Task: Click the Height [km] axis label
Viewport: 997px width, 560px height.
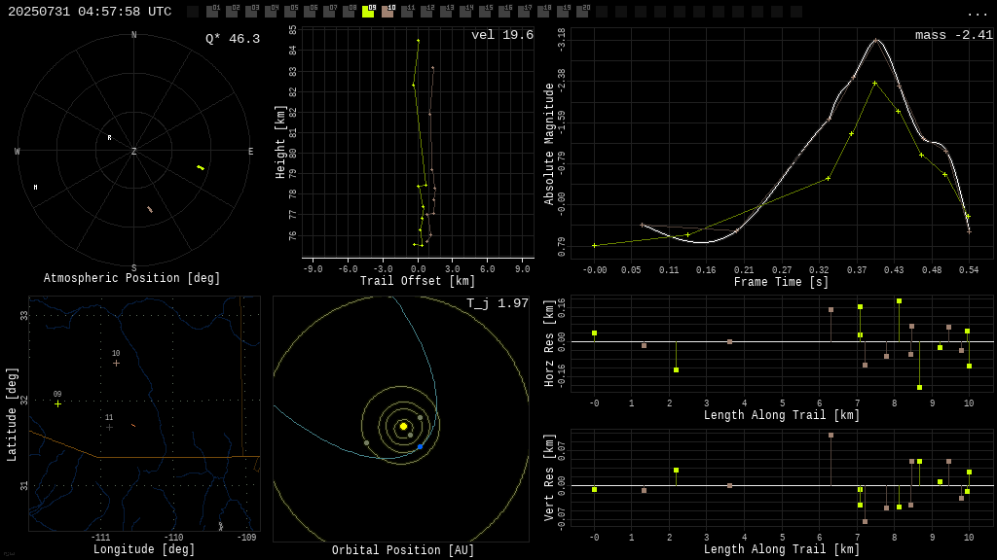Action: pos(280,142)
